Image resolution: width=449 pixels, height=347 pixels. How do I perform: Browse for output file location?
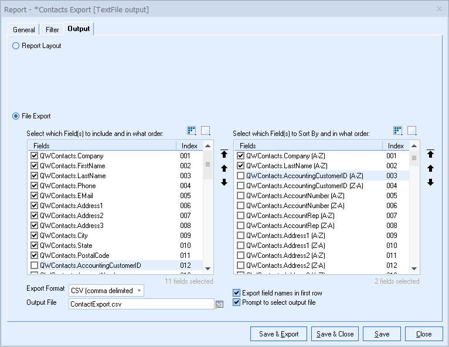(220, 304)
